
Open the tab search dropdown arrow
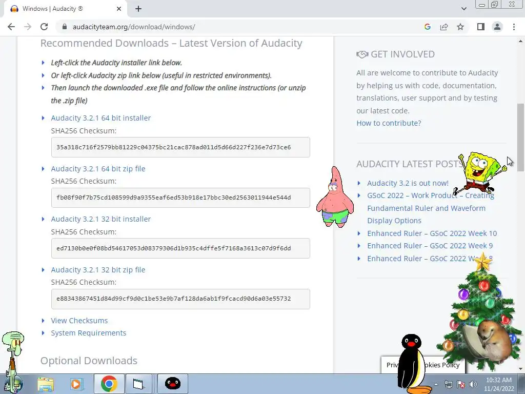(463, 9)
